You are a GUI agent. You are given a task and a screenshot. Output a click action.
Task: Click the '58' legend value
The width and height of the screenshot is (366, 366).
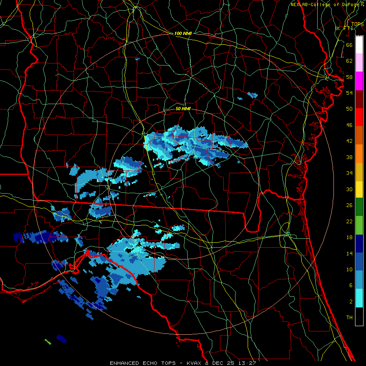[349, 77]
